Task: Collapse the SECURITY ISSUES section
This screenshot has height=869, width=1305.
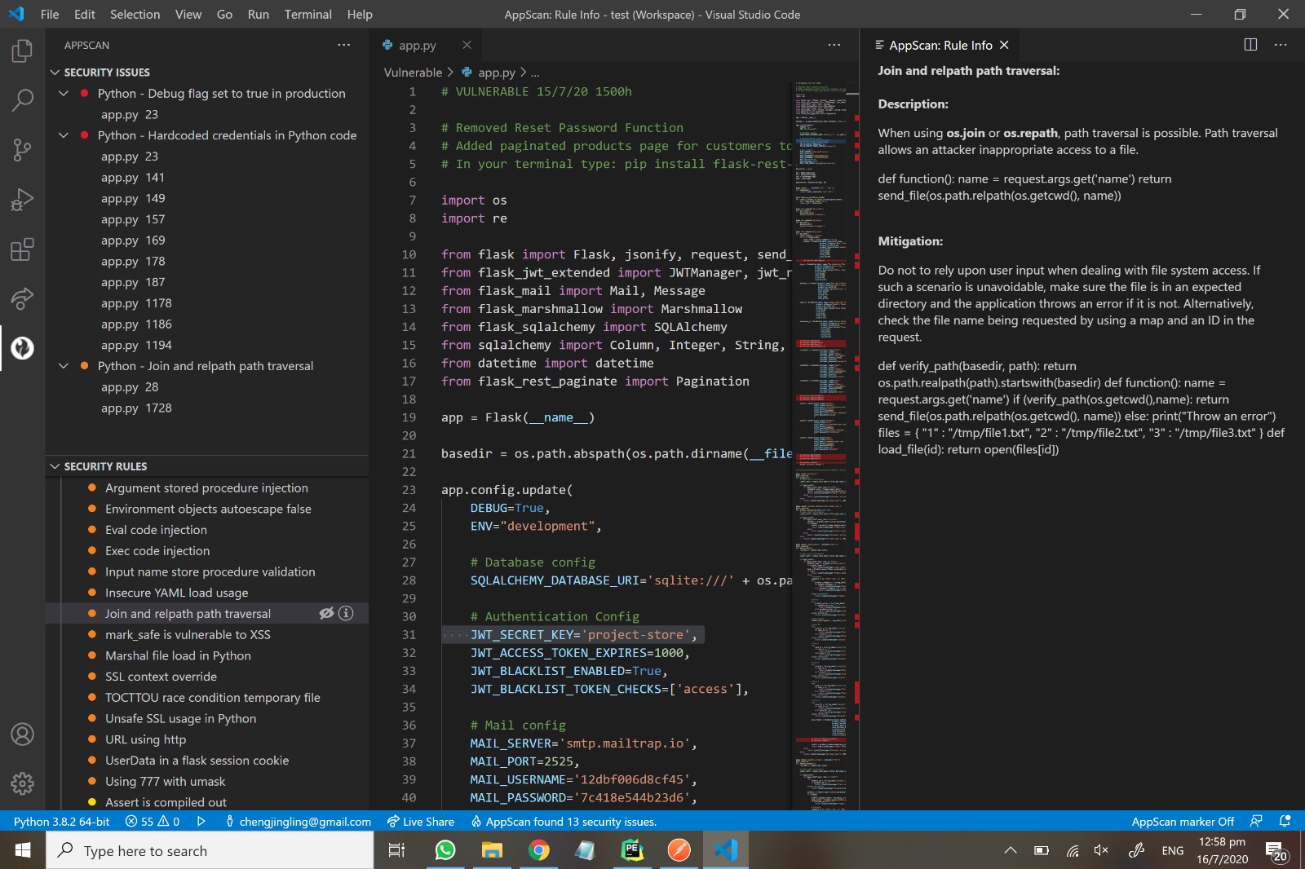Action: [55, 73]
